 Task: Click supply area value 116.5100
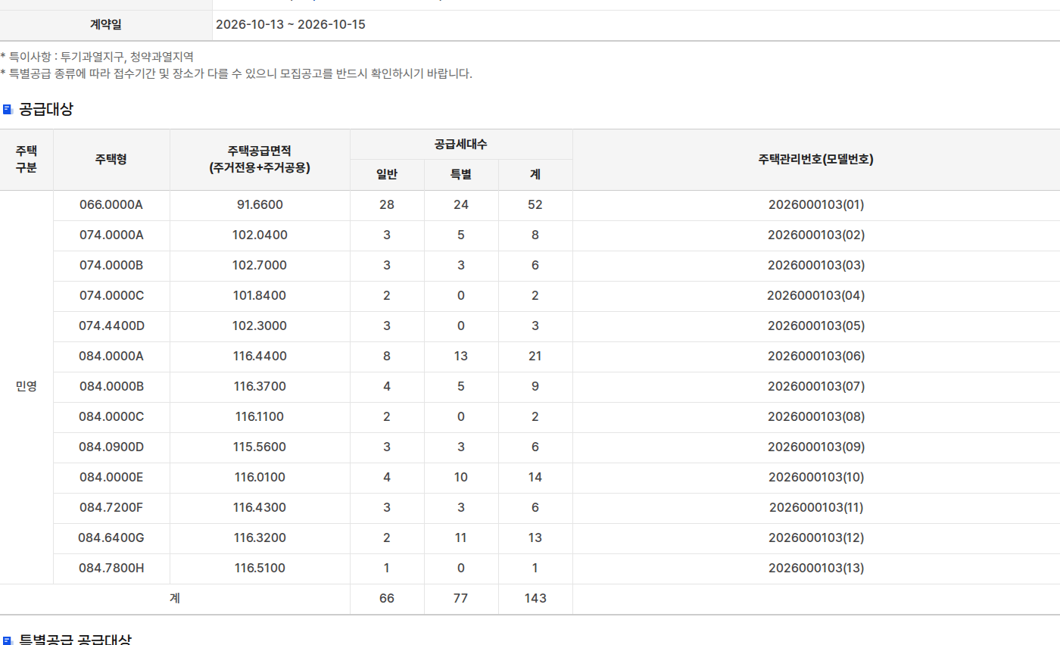coord(260,569)
